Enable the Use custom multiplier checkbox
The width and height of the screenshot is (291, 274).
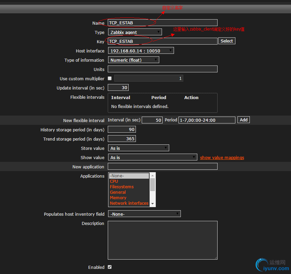pyautogui.click(x=110, y=78)
